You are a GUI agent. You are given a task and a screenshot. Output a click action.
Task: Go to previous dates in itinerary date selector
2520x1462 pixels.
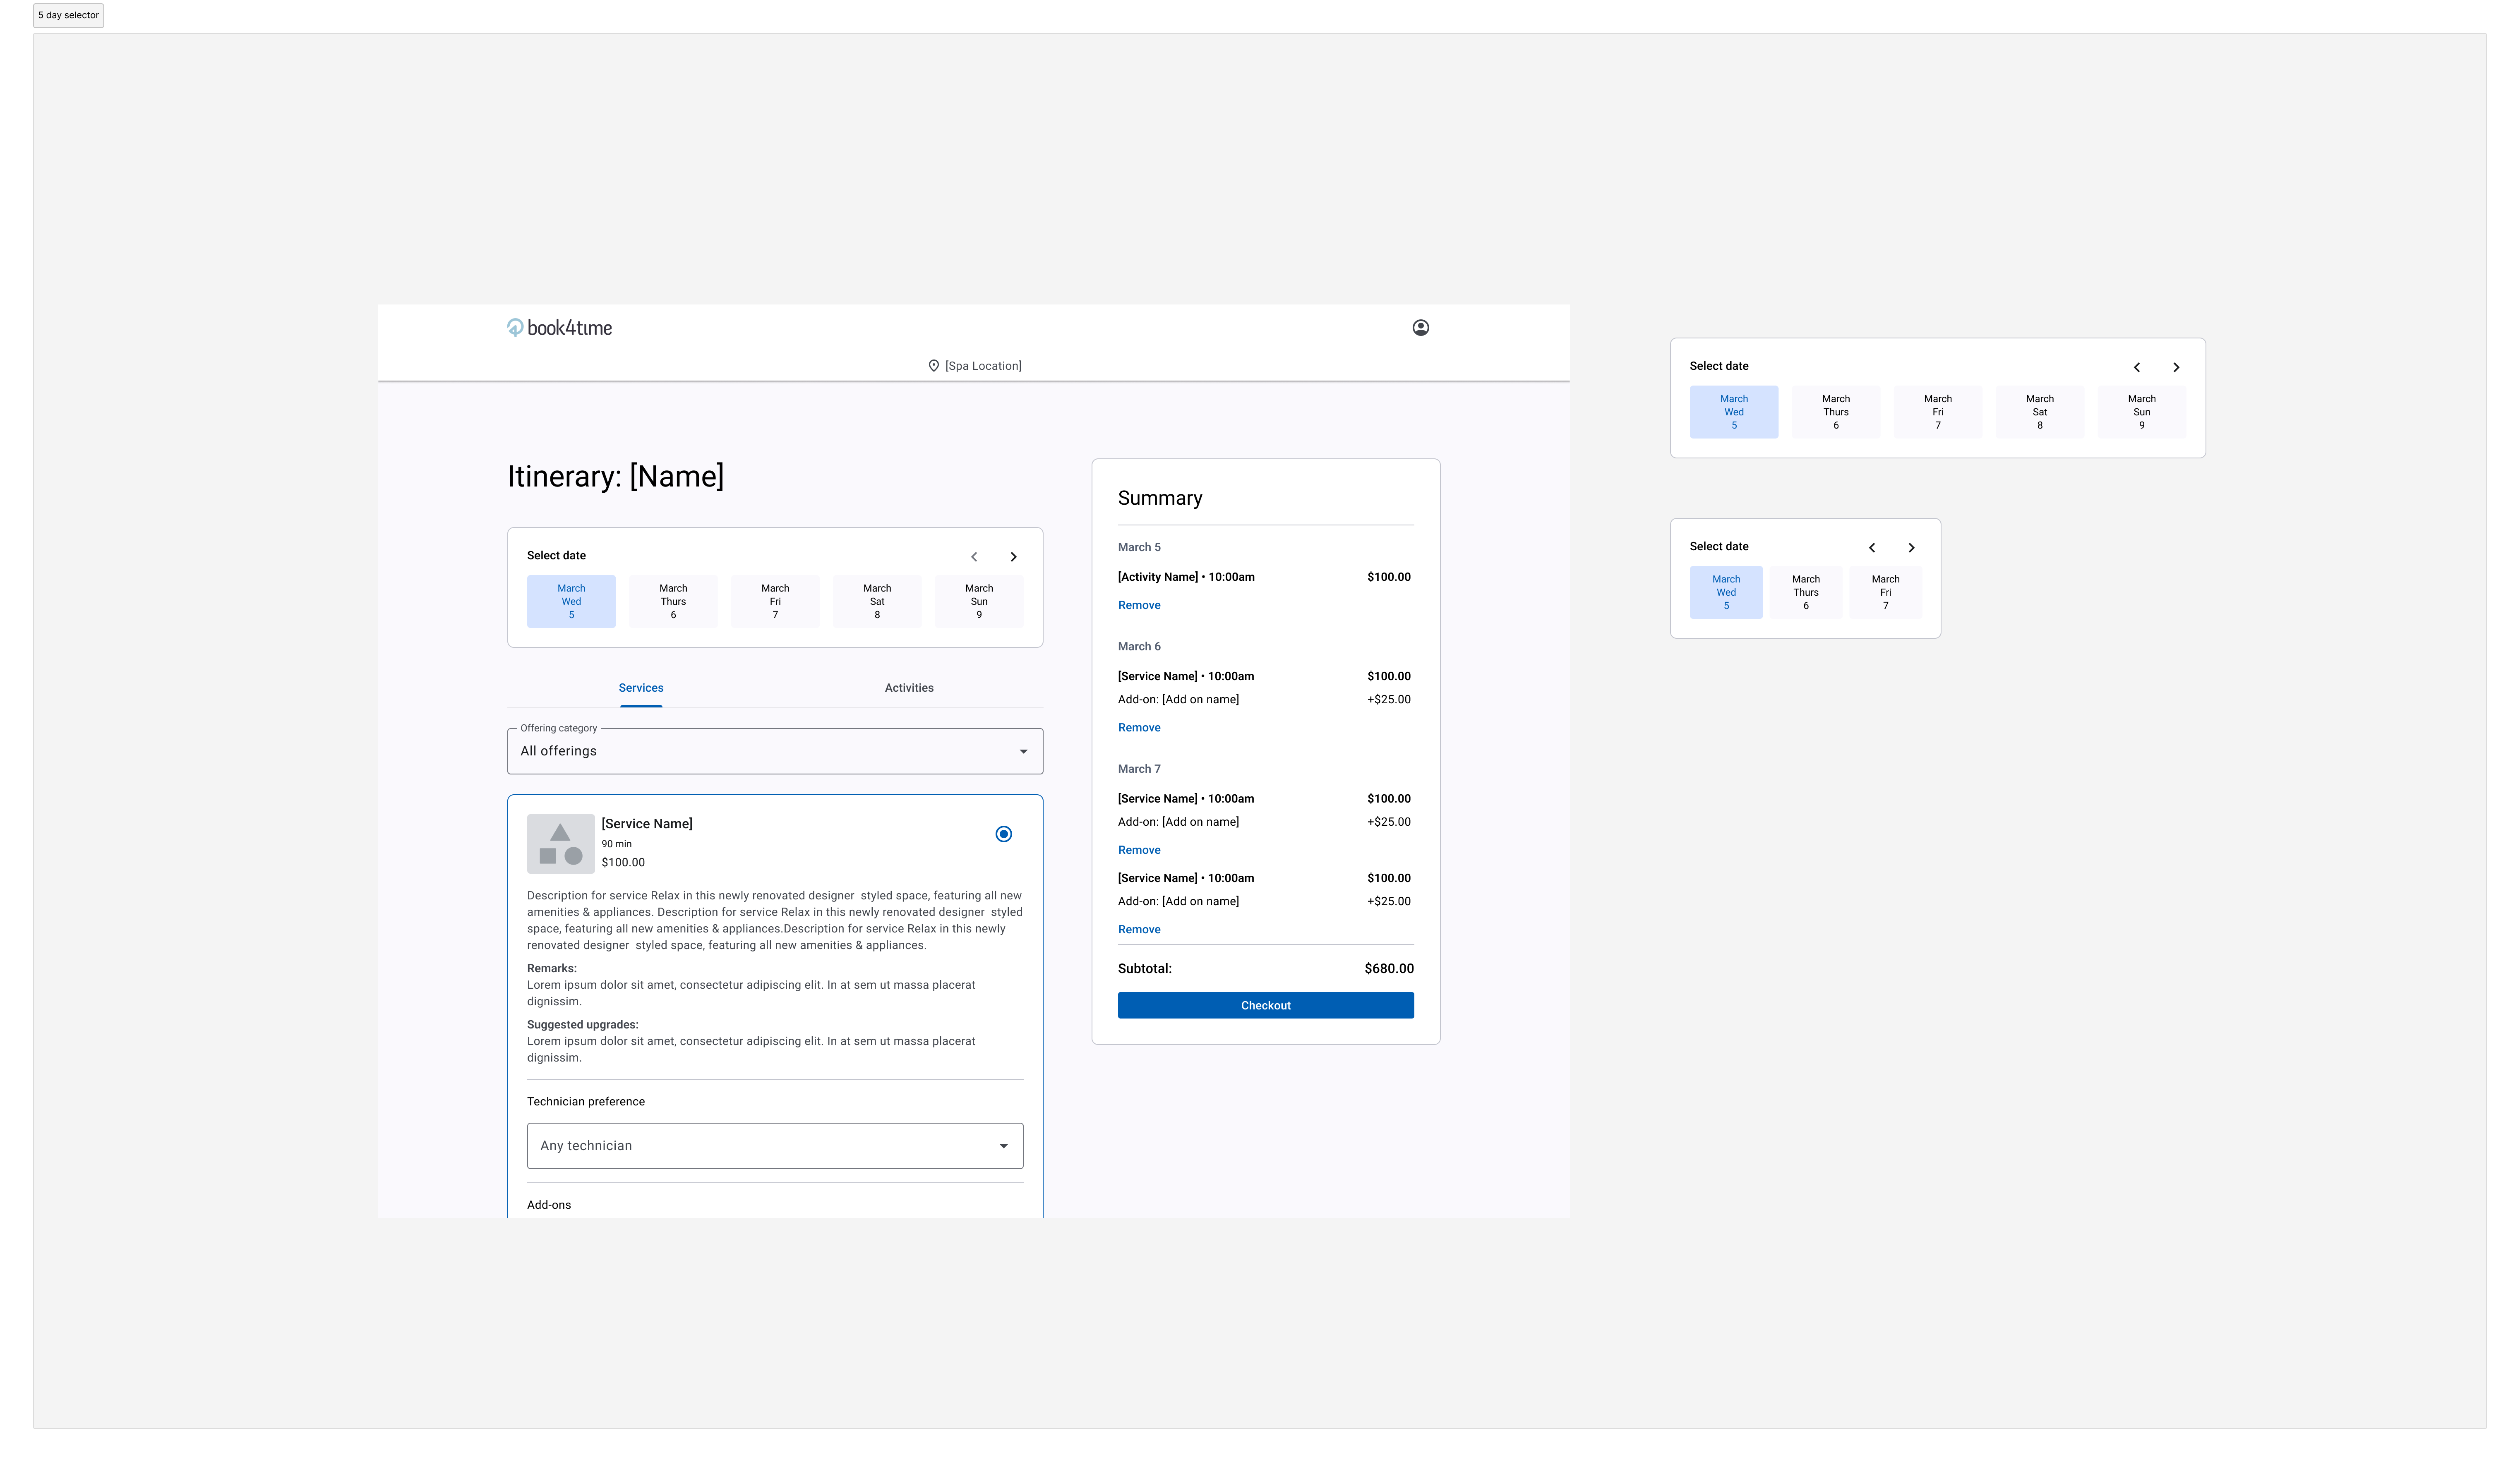click(x=974, y=557)
